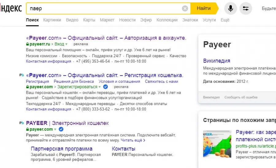The height and width of the screenshot is (168, 276).
Task: Clear the search field with the X icon
Action: point(185,9)
